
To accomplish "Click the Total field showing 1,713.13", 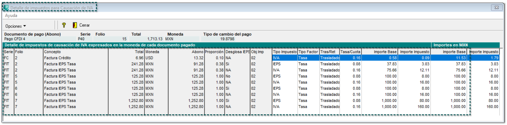I will click(147, 39).
